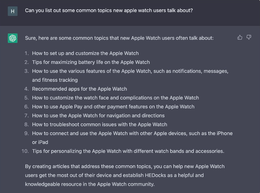Click the navigation and directions list item
The width and height of the screenshot is (260, 193).
[x=98, y=116]
